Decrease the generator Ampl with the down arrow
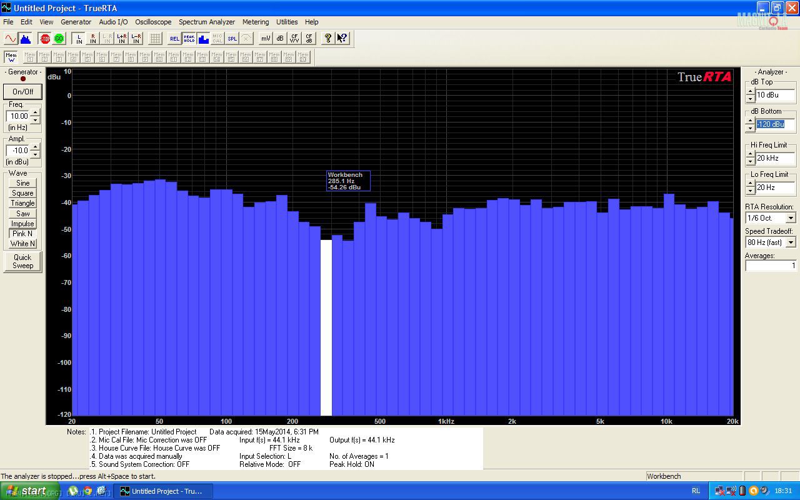 pos(35,154)
